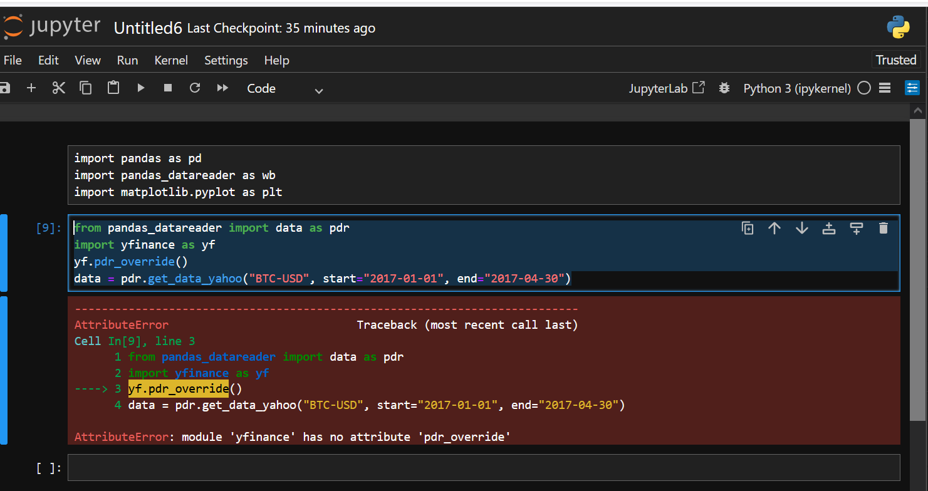Click the save notebook icon
The width and height of the screenshot is (928, 491).
(x=5, y=88)
